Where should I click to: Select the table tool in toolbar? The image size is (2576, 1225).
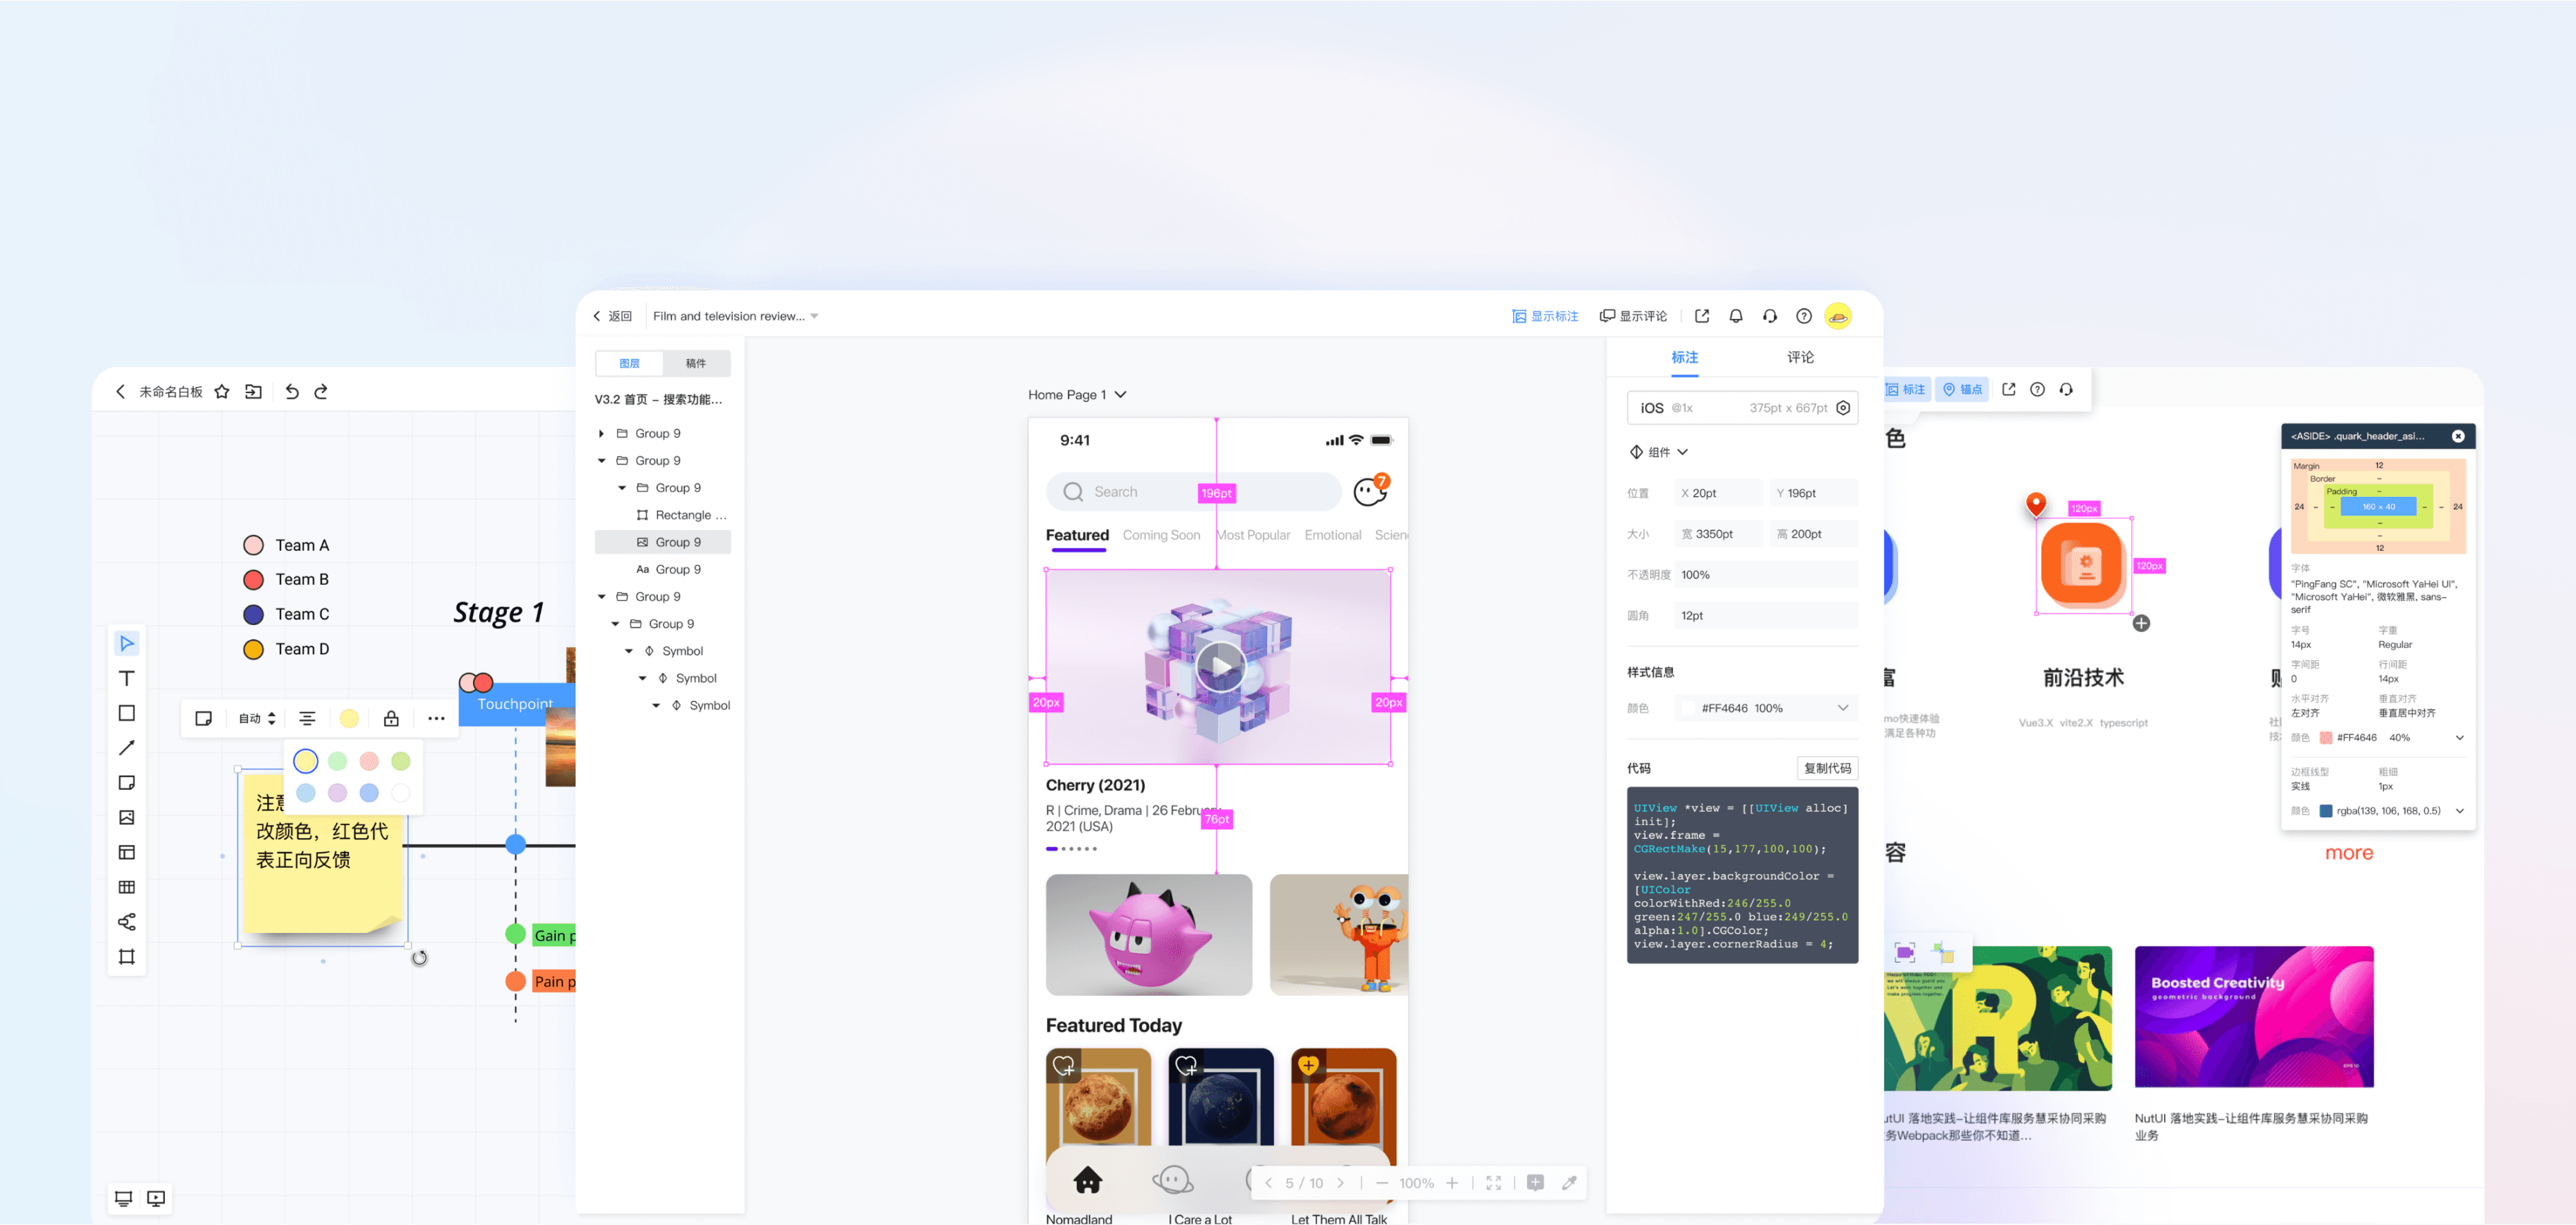pyautogui.click(x=127, y=887)
